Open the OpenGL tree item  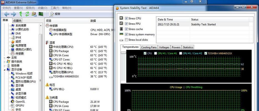tap(20, 102)
